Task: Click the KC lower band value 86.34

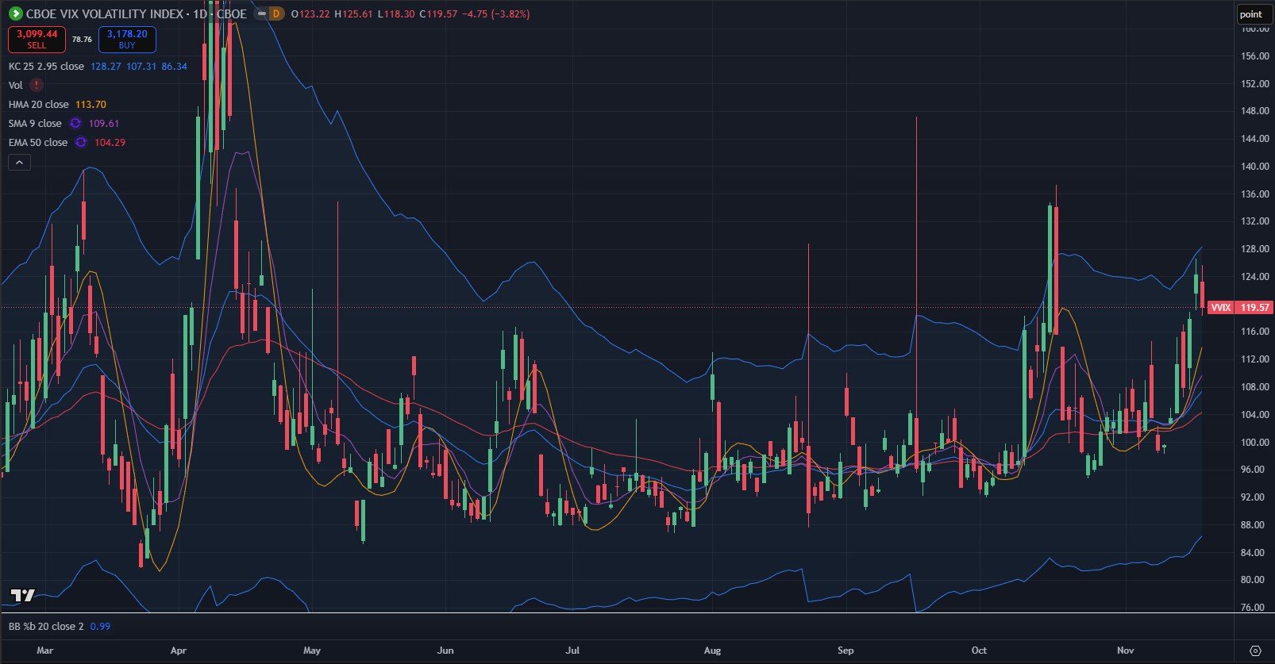Action: pyautogui.click(x=175, y=66)
